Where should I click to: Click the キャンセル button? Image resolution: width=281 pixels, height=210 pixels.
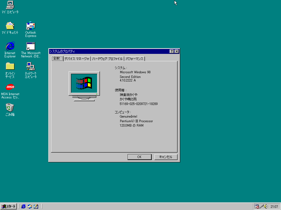pos(166,157)
